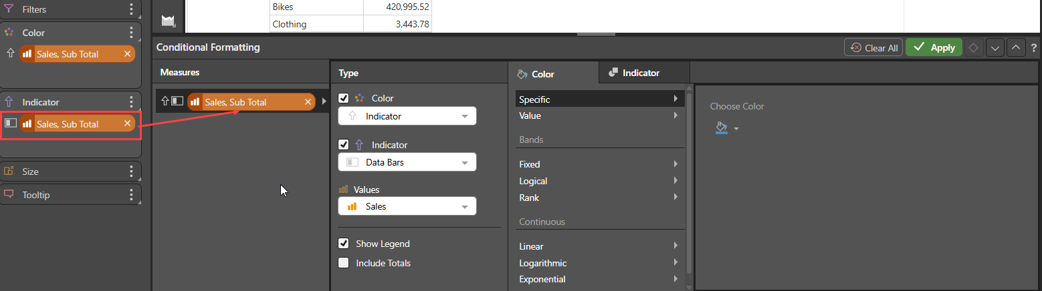Click the diamond icon beside Apply
The image size is (1042, 291).
(x=974, y=47)
